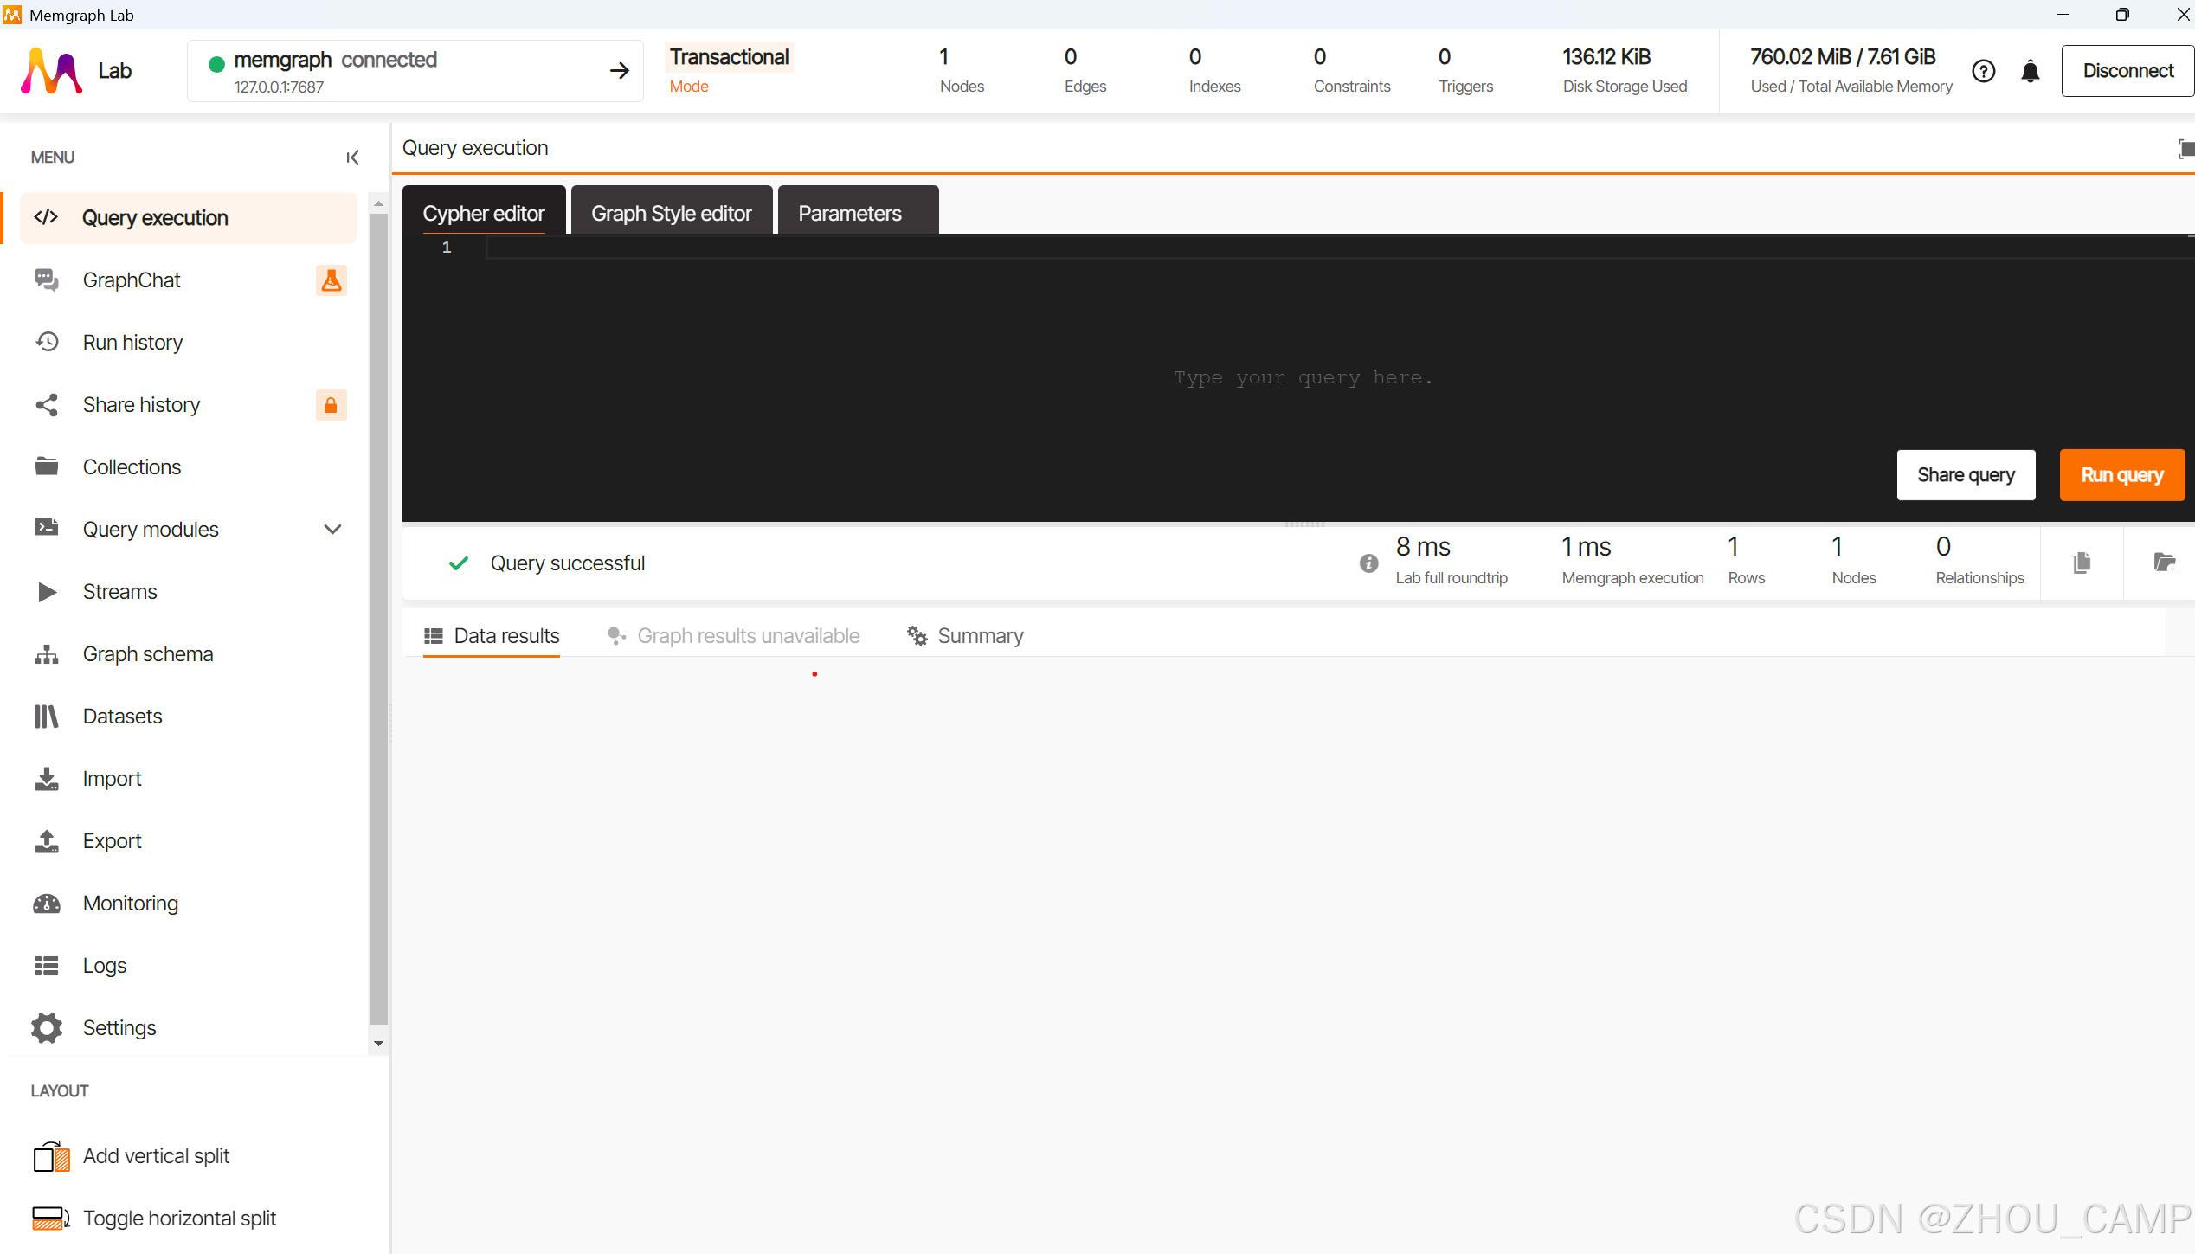Open connection details arrow next to memgraph
The height and width of the screenshot is (1254, 2195).
coord(619,71)
